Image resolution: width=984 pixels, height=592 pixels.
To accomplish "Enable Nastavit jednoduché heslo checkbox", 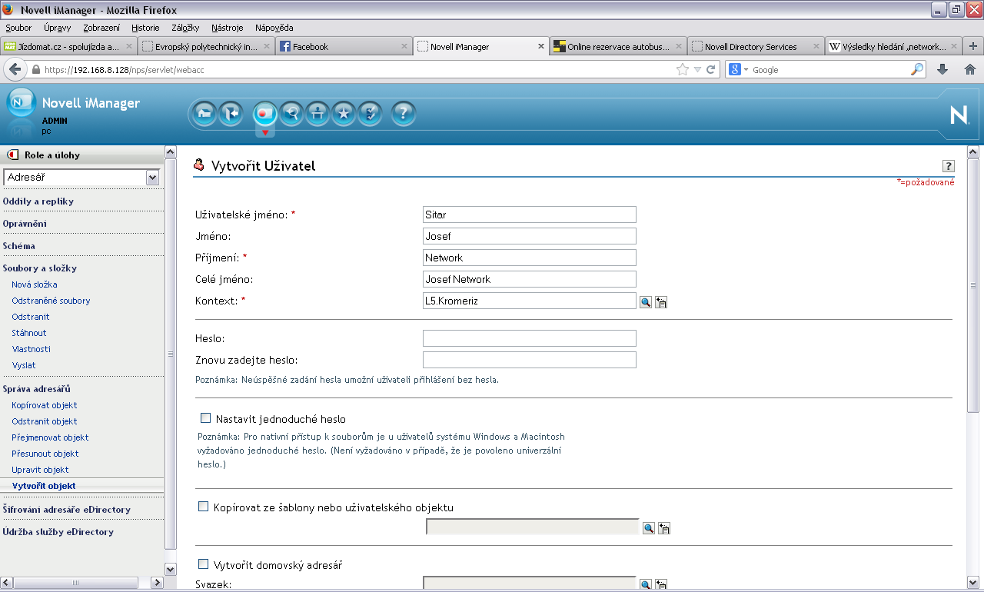I will [205, 418].
